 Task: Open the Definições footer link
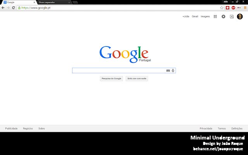237,128
